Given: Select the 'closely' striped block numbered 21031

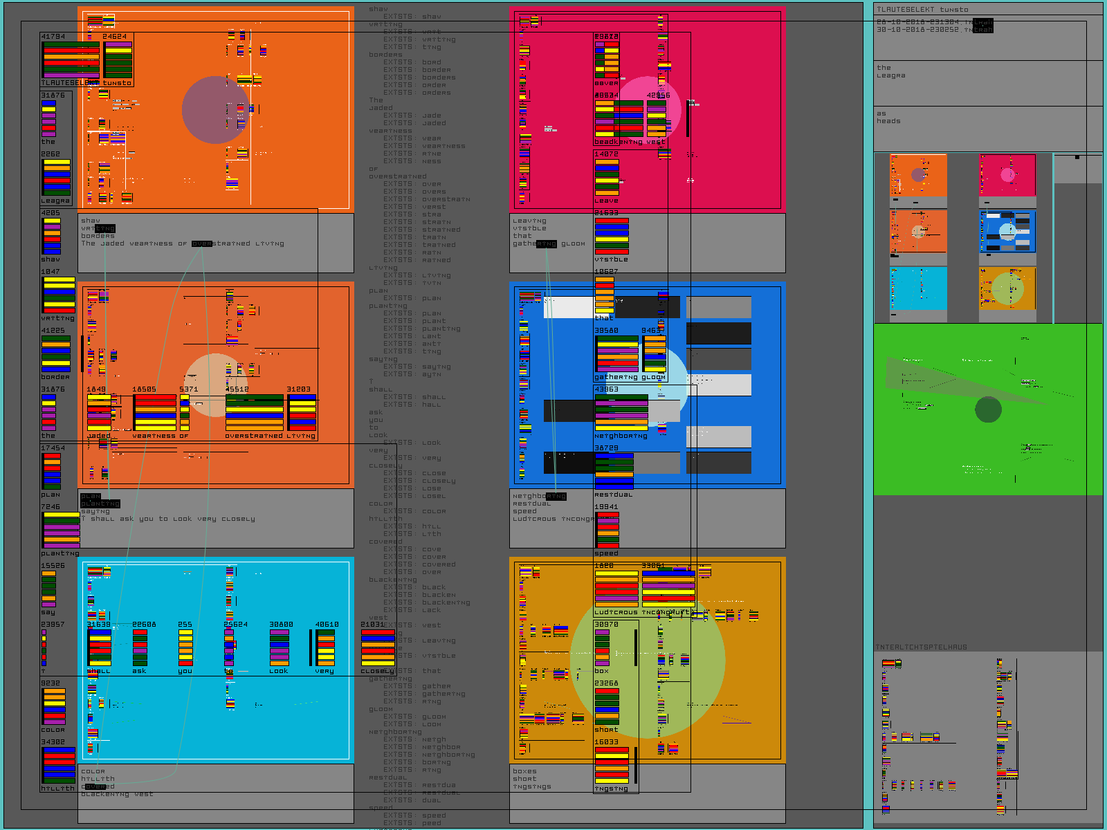Looking at the screenshot, I should (378, 648).
